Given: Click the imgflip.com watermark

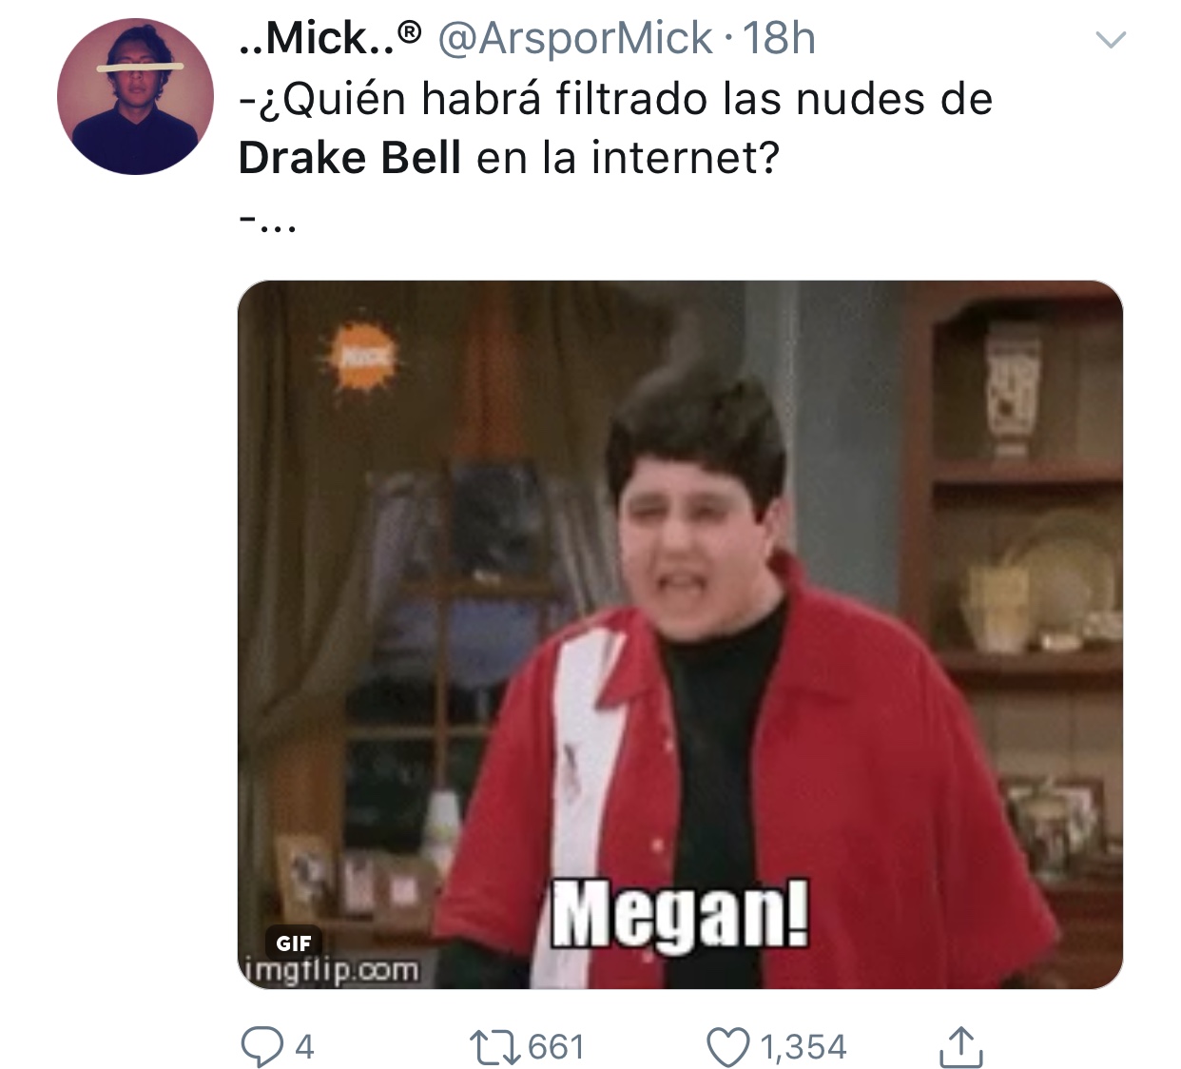Looking at the screenshot, I should pyautogui.click(x=332, y=971).
